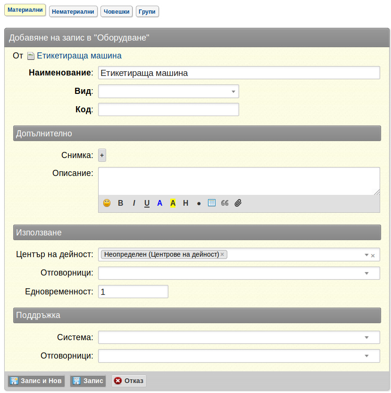391x393 pixels.
Task: Open the Етикетираща машина link
Action: tap(79, 56)
